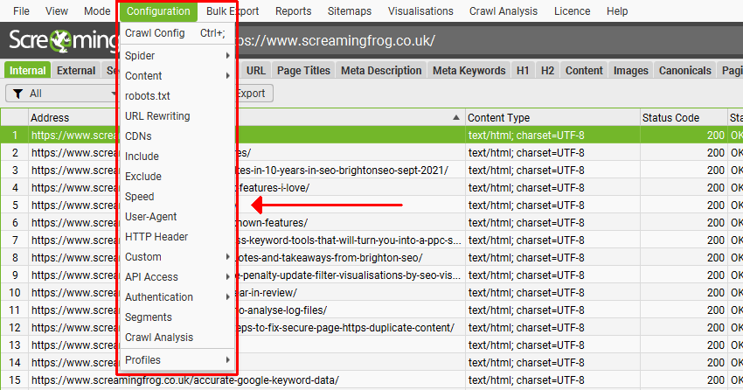Choose Crawl Config from the Configuration menu
The height and width of the screenshot is (390, 743).
tap(177, 33)
